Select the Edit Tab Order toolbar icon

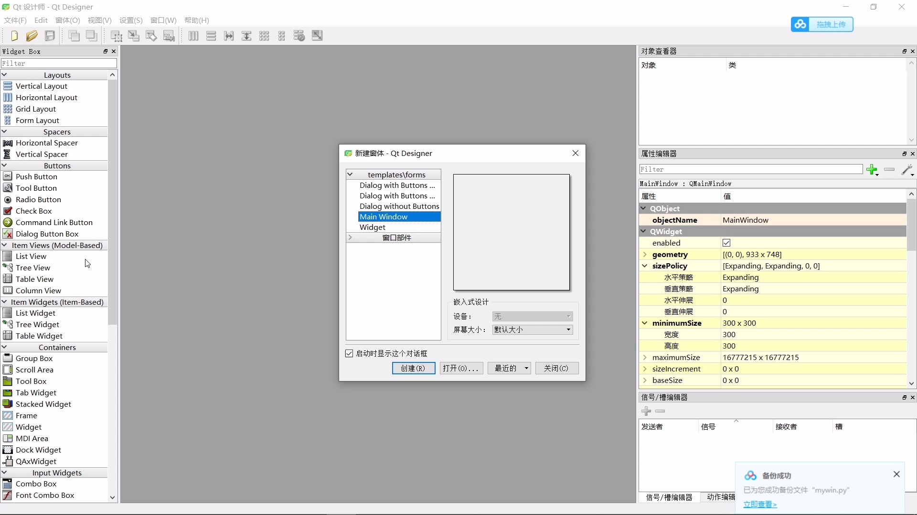click(x=169, y=36)
